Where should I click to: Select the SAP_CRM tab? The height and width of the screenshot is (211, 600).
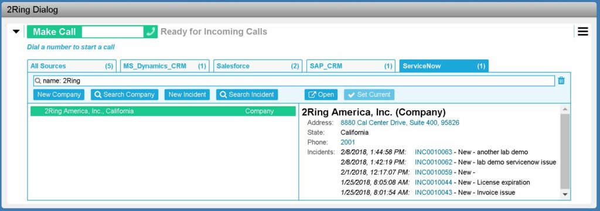pyautogui.click(x=350, y=66)
